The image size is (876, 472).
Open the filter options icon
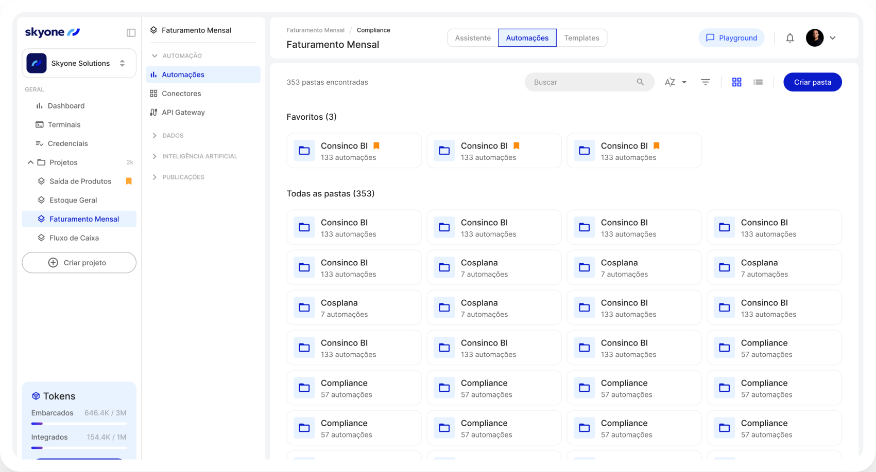705,82
